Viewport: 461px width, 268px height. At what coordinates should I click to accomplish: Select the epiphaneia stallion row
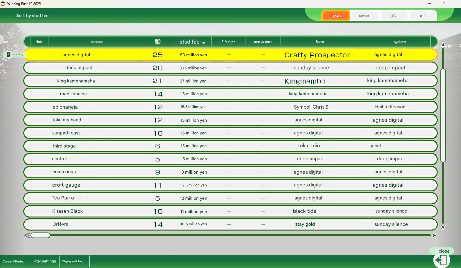[x=230, y=107]
